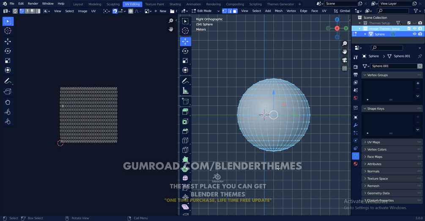Select the UV Grab sculpt tool
The image size is (425, 221).
[x=8, y=102]
